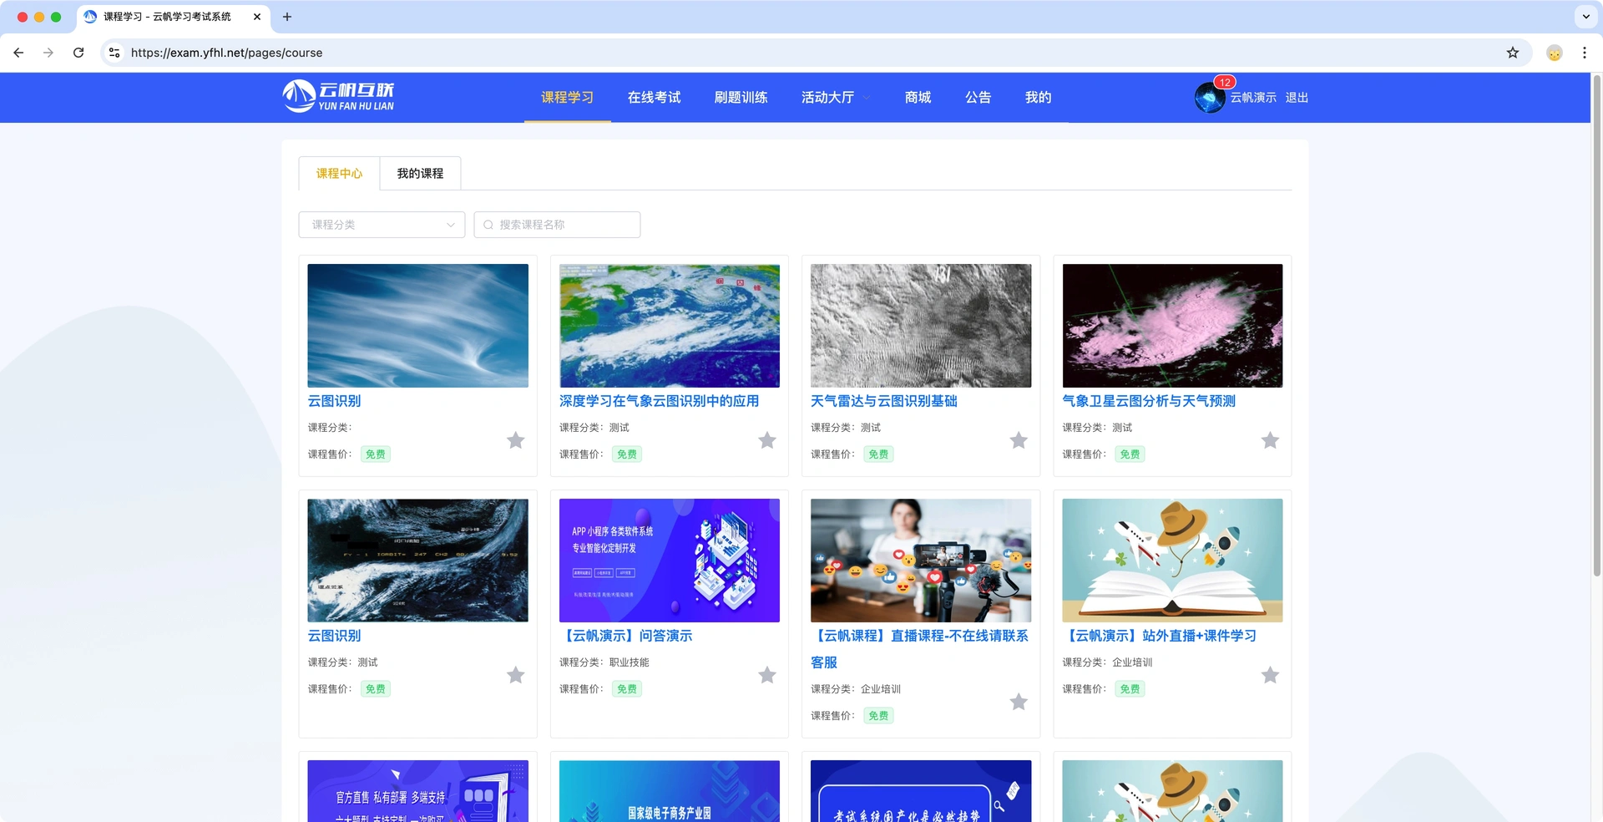Screen dimensions: 1603x822
Task: Favorite 天气雷达与云图识别基础 star
Action: click(x=1019, y=440)
